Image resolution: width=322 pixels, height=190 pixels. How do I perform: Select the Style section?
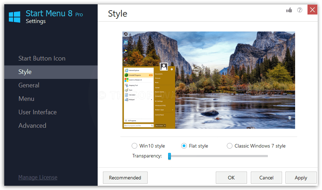(51, 72)
